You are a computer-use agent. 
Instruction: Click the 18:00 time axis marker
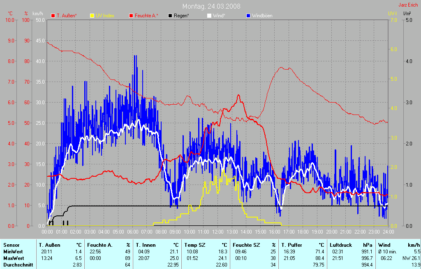303,232
